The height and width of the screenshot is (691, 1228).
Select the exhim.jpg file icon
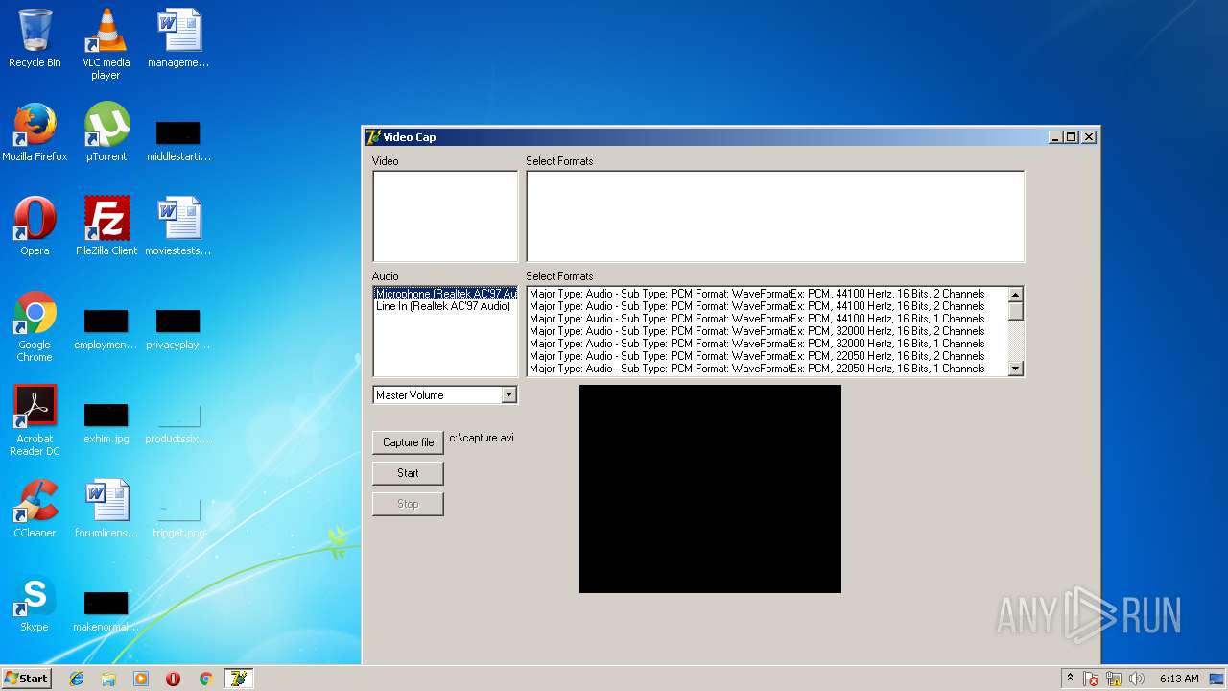tap(106, 423)
